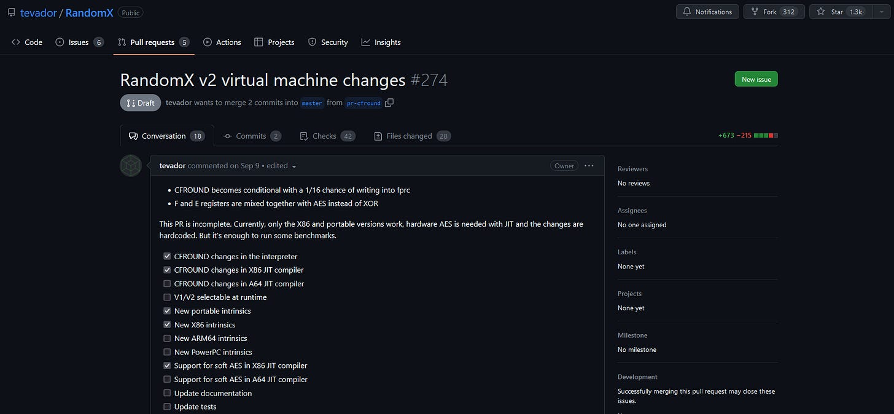This screenshot has width=894, height=414.
Task: View the Insights tab
Action: point(381,42)
